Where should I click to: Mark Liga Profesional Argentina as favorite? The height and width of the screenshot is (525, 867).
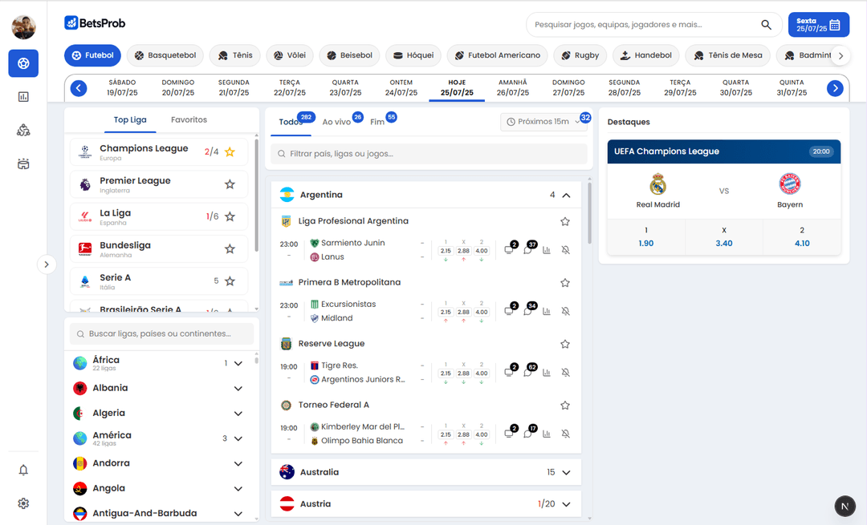pos(564,221)
